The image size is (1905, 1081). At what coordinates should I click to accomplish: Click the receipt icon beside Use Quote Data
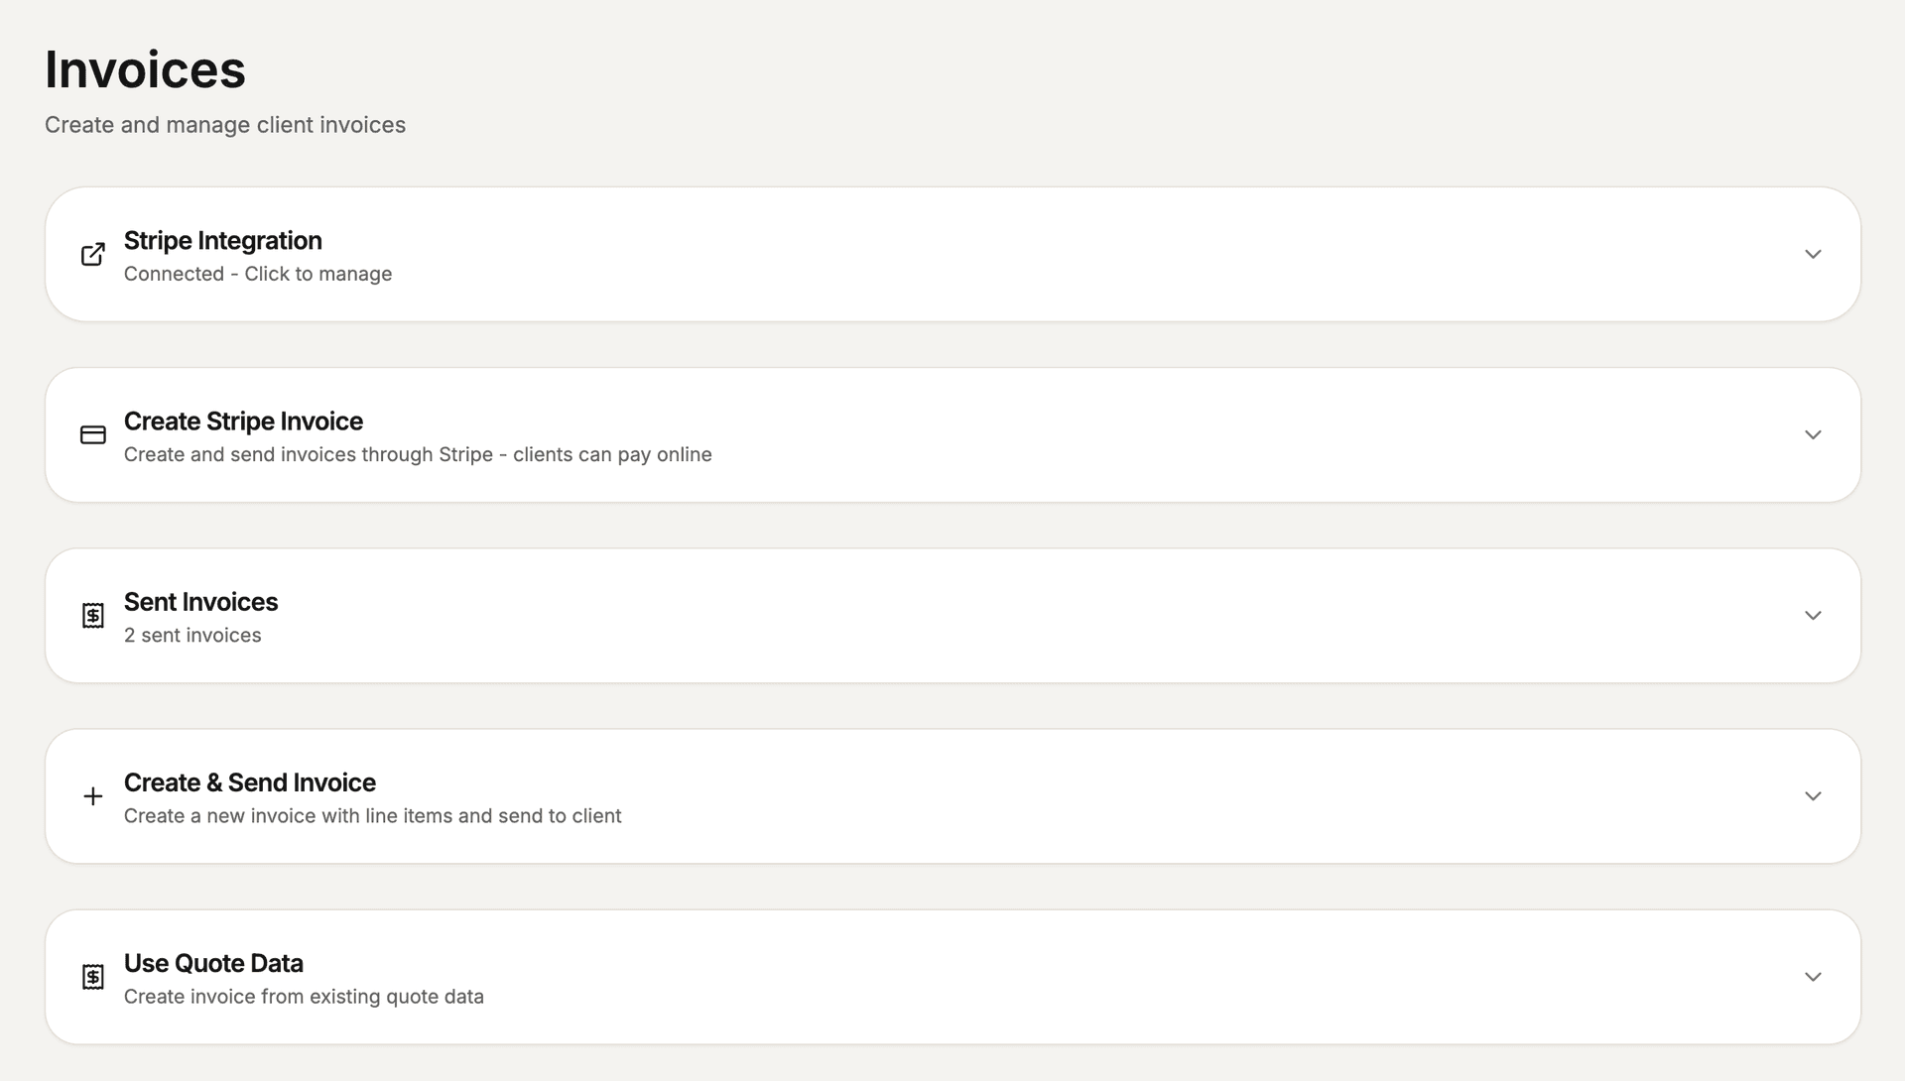[92, 977]
